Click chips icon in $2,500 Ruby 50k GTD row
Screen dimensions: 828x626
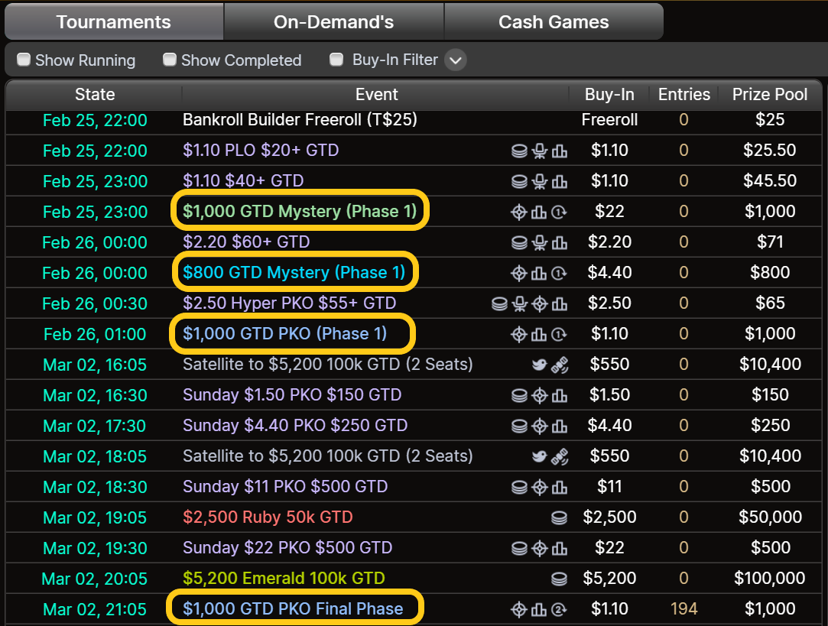(x=559, y=518)
